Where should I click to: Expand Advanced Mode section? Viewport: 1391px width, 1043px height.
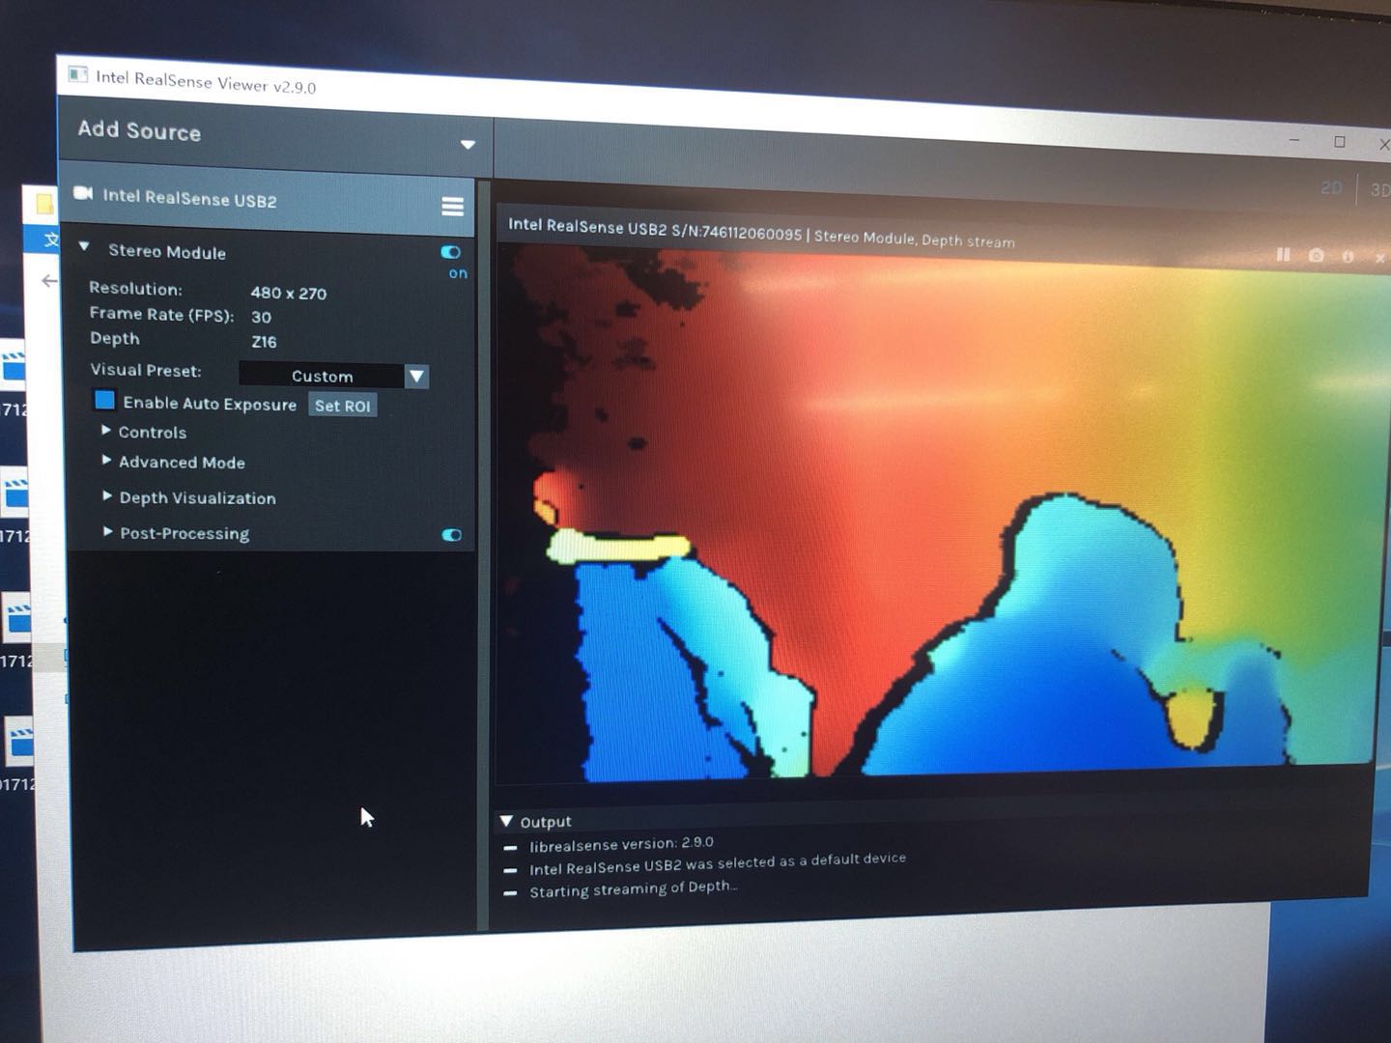pos(106,461)
